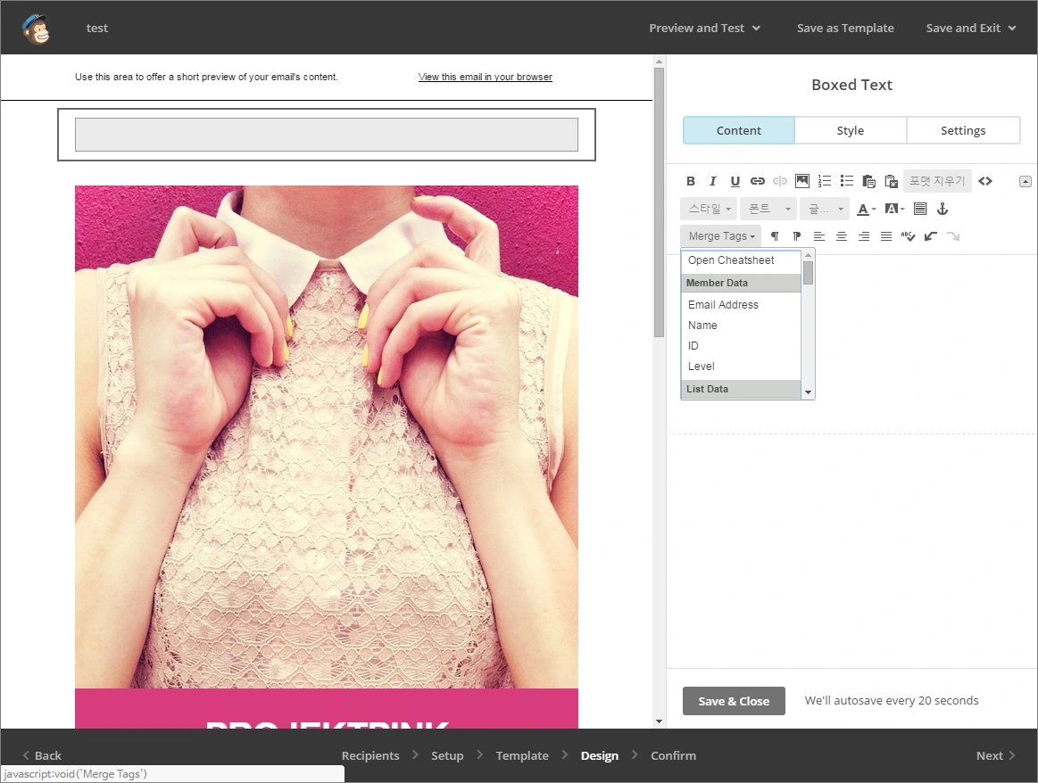The image size is (1038, 783).
Task: Click the anchor icon in toolbar
Action: point(942,209)
